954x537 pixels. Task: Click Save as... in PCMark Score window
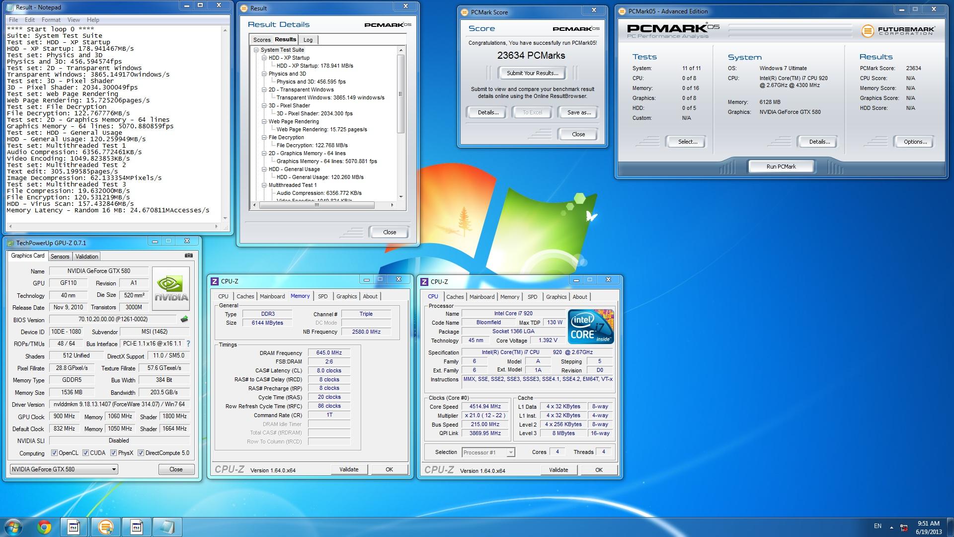(579, 112)
